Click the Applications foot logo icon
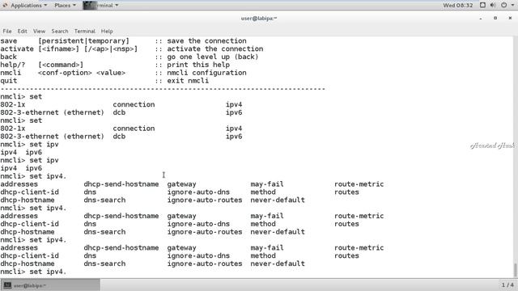This screenshot has width=518, height=291. pos(5,6)
